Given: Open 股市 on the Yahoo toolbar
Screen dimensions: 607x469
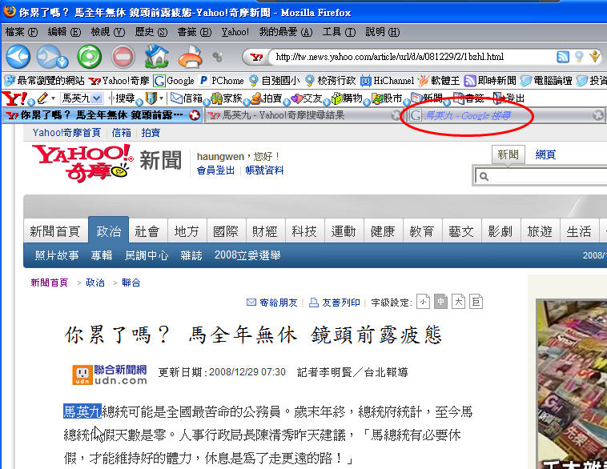Looking at the screenshot, I should [387, 98].
